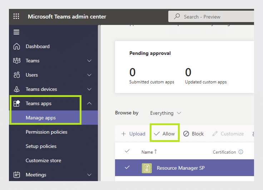Click the sidebar vertical scrollbar
The height and width of the screenshot is (190, 263).
99,103
